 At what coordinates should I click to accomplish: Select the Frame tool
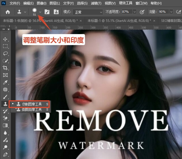[x=5, y=75]
